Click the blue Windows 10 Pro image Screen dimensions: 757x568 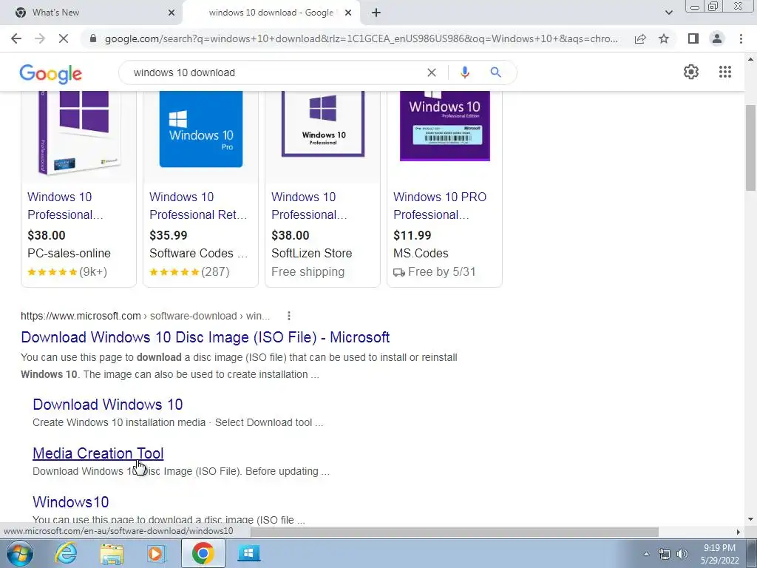(201, 129)
